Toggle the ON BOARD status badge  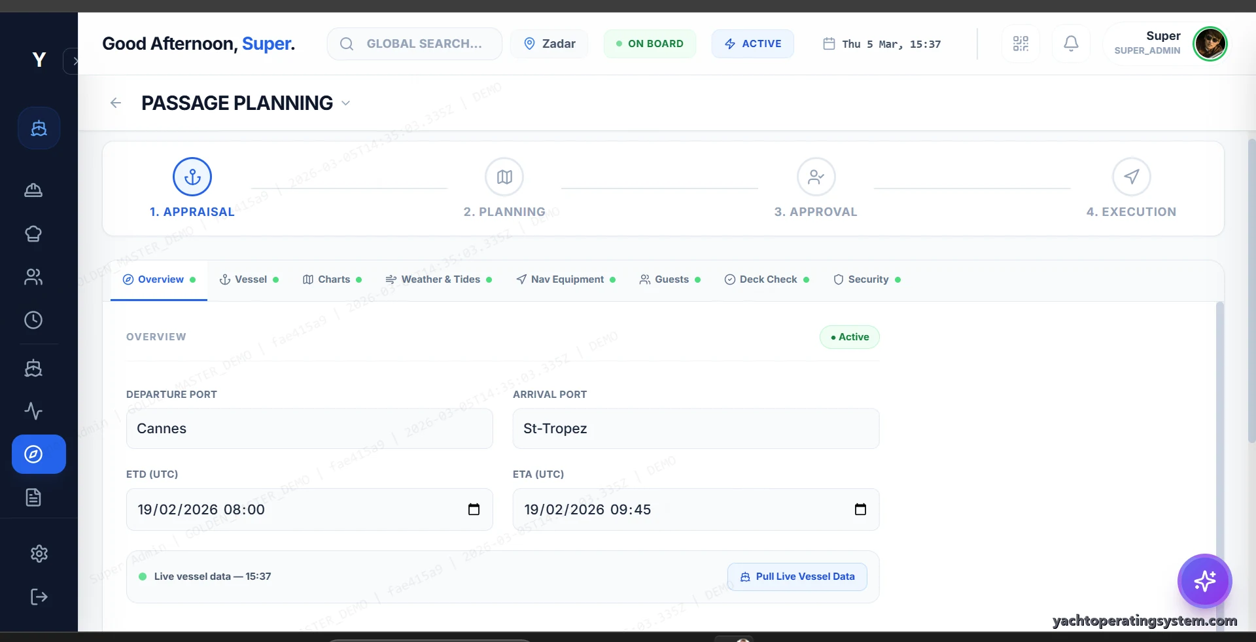click(x=650, y=44)
